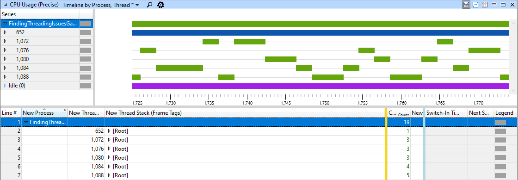Select line number 5 cell
The width and height of the screenshot is (518, 180).
click(x=11, y=157)
